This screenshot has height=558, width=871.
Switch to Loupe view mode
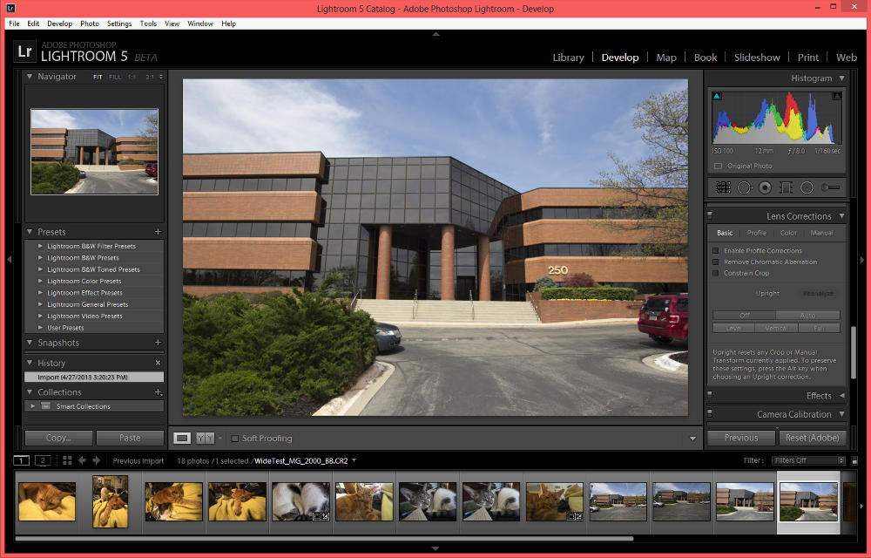click(182, 438)
